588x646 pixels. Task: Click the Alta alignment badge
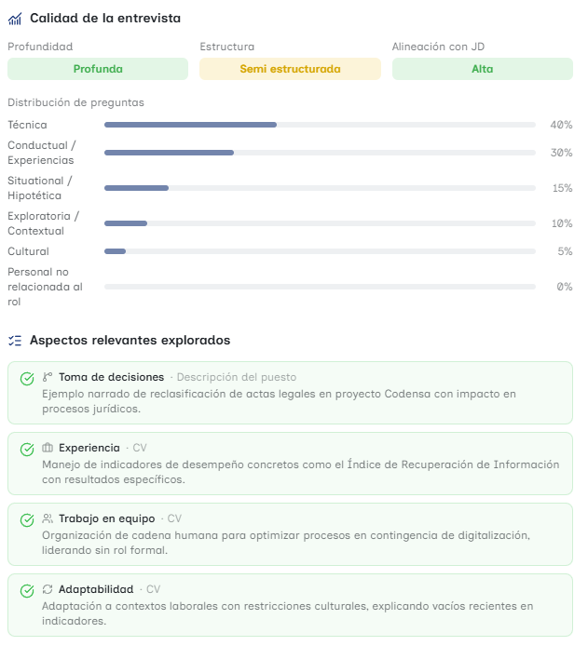point(483,69)
